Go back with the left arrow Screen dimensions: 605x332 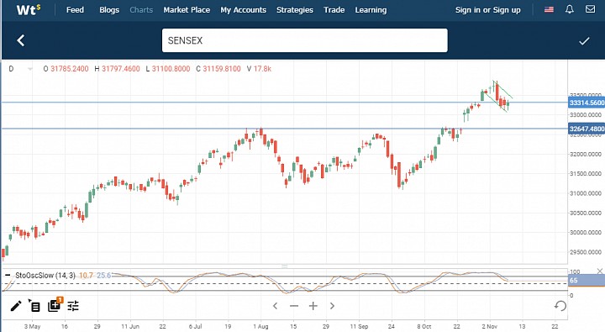click(21, 40)
